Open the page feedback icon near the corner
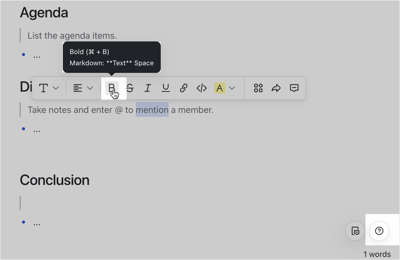This screenshot has width=400, height=260. (x=355, y=231)
